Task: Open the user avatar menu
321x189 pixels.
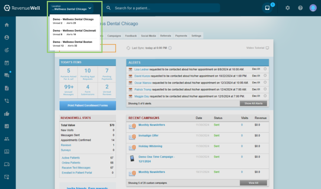Action: pyautogui.click(x=313, y=8)
